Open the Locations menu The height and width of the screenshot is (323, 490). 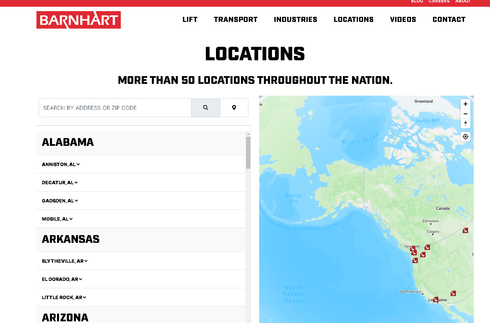[354, 20]
